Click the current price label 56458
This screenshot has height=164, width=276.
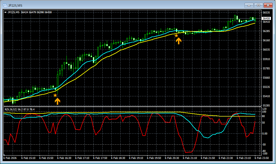266,18
